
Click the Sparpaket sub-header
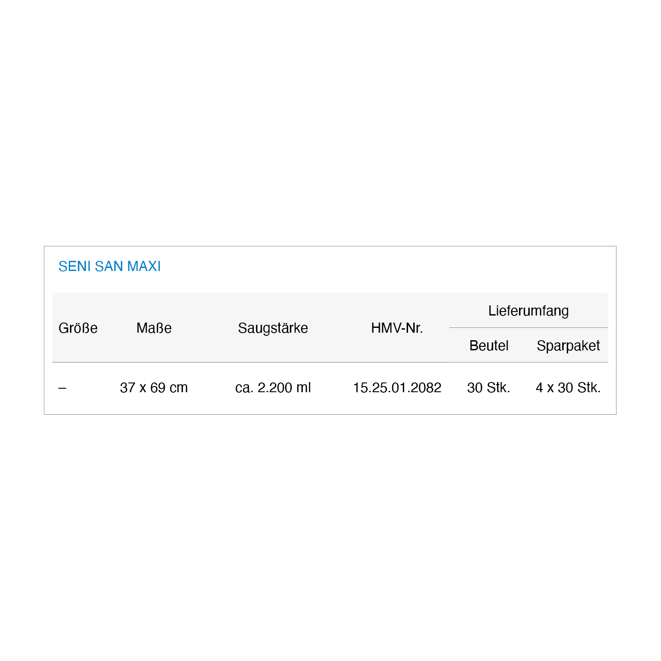pyautogui.click(x=568, y=346)
